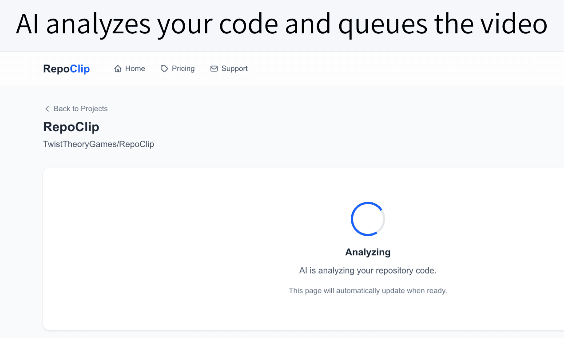Click the TwistTheoryGames/RepoClip repository path
The height and width of the screenshot is (338, 564).
(x=99, y=144)
